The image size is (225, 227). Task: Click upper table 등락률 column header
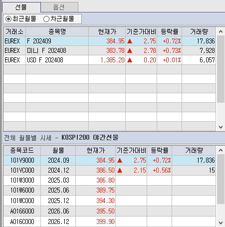pyautogui.click(x=170, y=31)
